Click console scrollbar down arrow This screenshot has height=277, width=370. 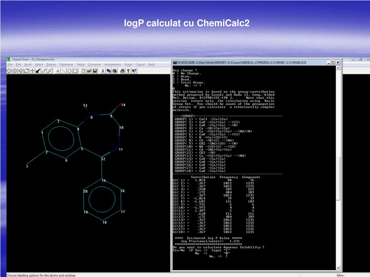coord(338,268)
